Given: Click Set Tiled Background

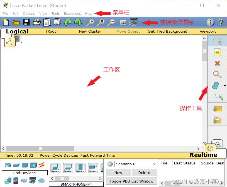Looking at the screenshot, I should (x=168, y=31).
